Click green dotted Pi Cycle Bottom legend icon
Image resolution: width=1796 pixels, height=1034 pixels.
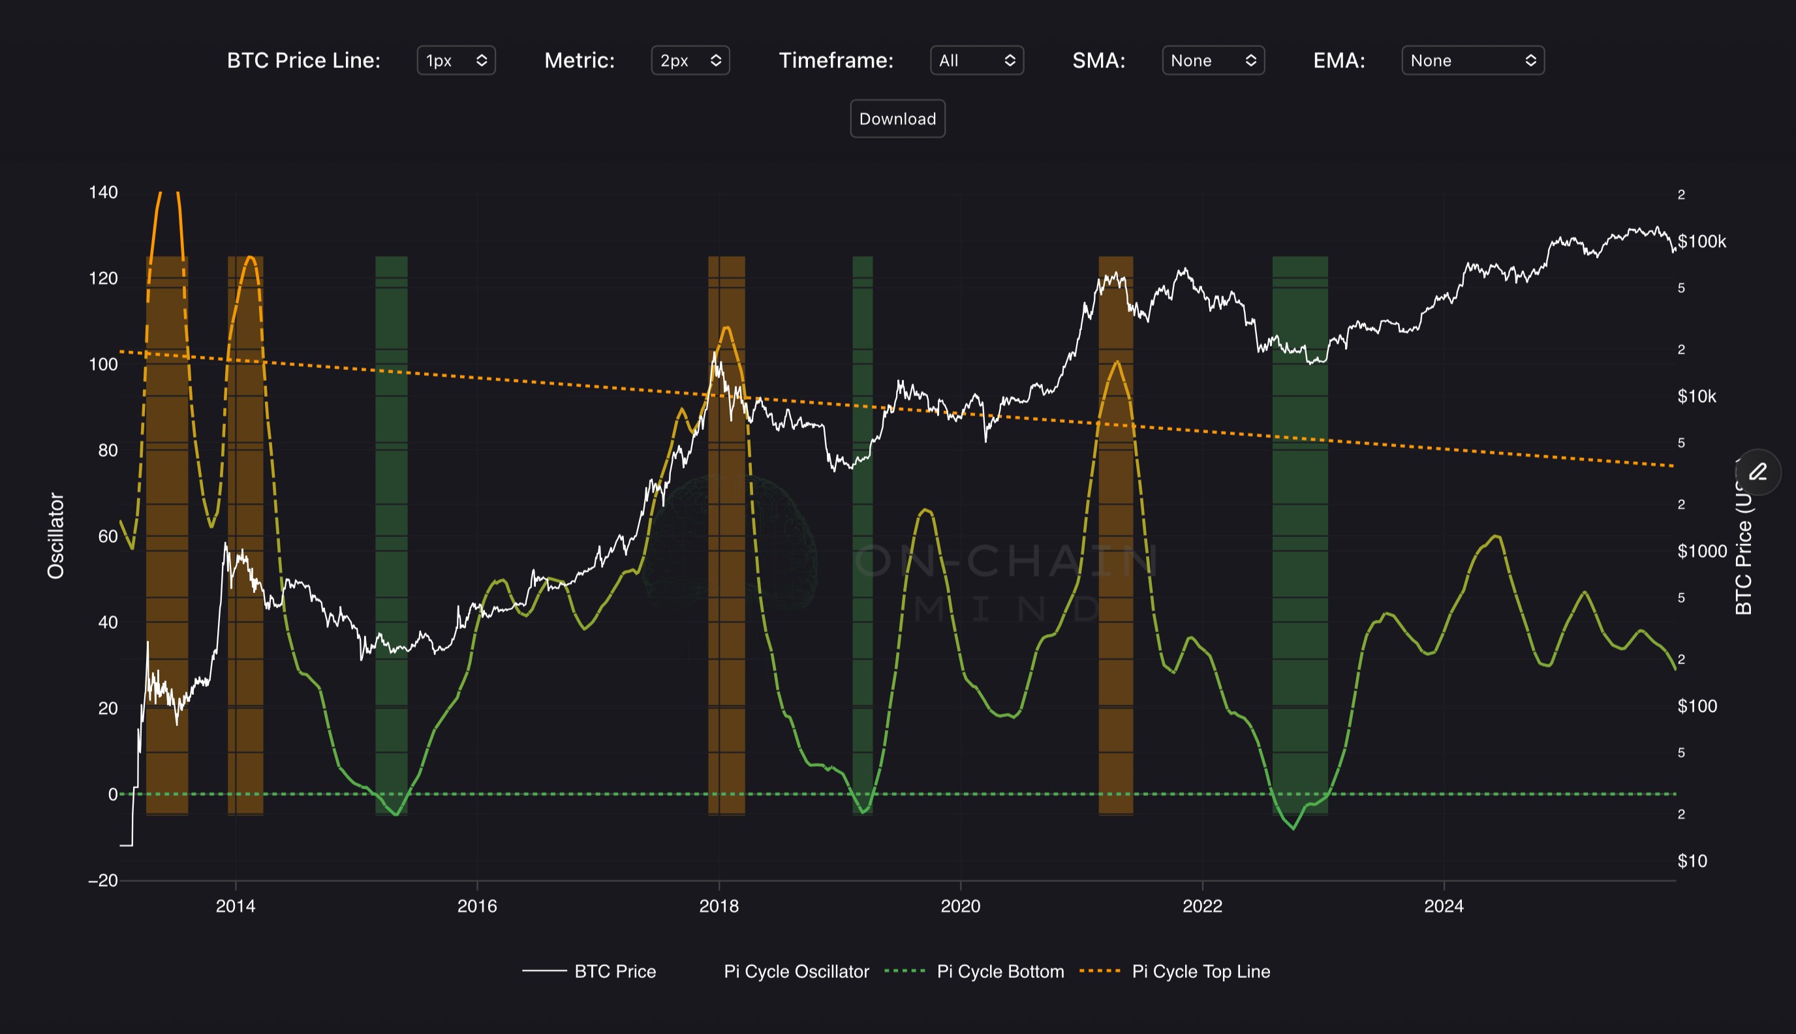click(x=905, y=971)
